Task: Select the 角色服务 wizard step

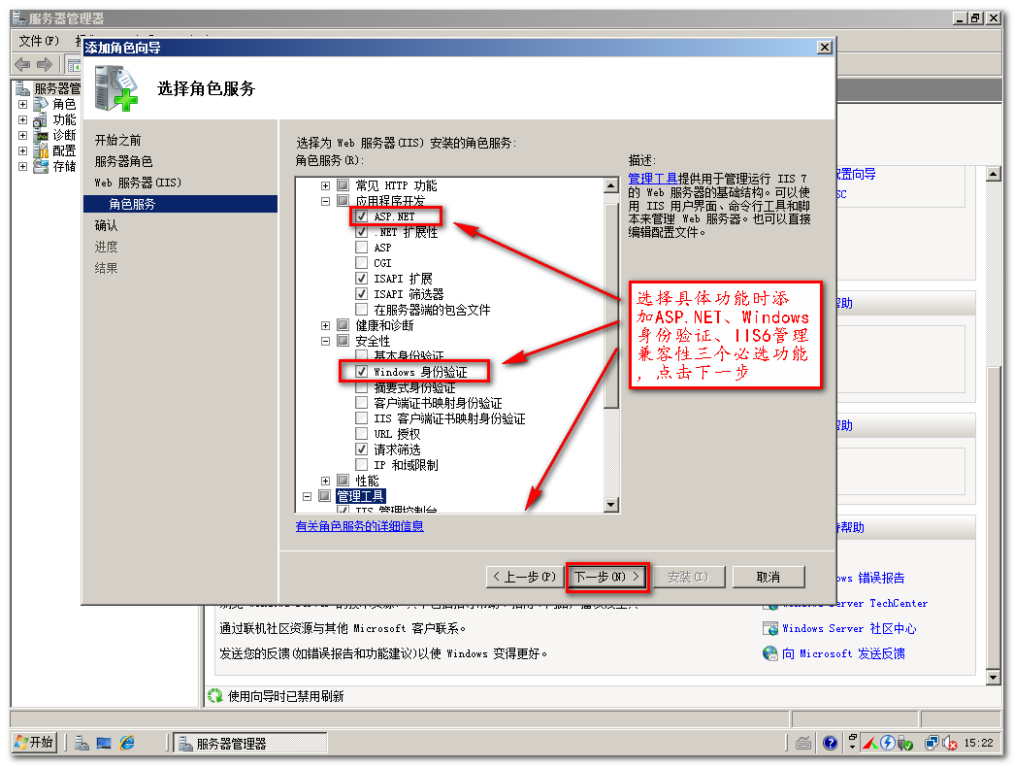Action: tap(180, 204)
